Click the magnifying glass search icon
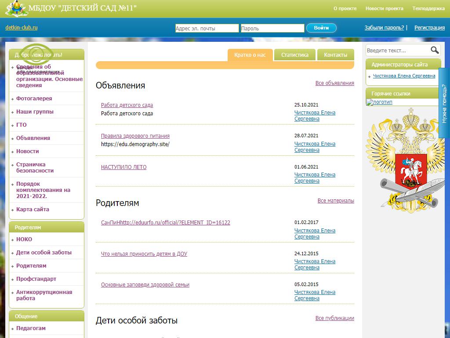This screenshot has height=338, width=450. tap(434, 50)
